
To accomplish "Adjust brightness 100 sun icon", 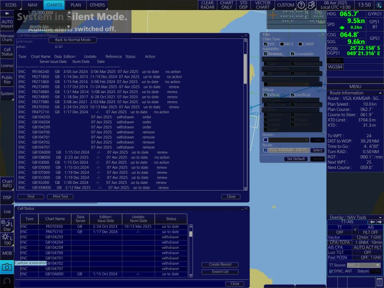I will (x=7, y=240).
